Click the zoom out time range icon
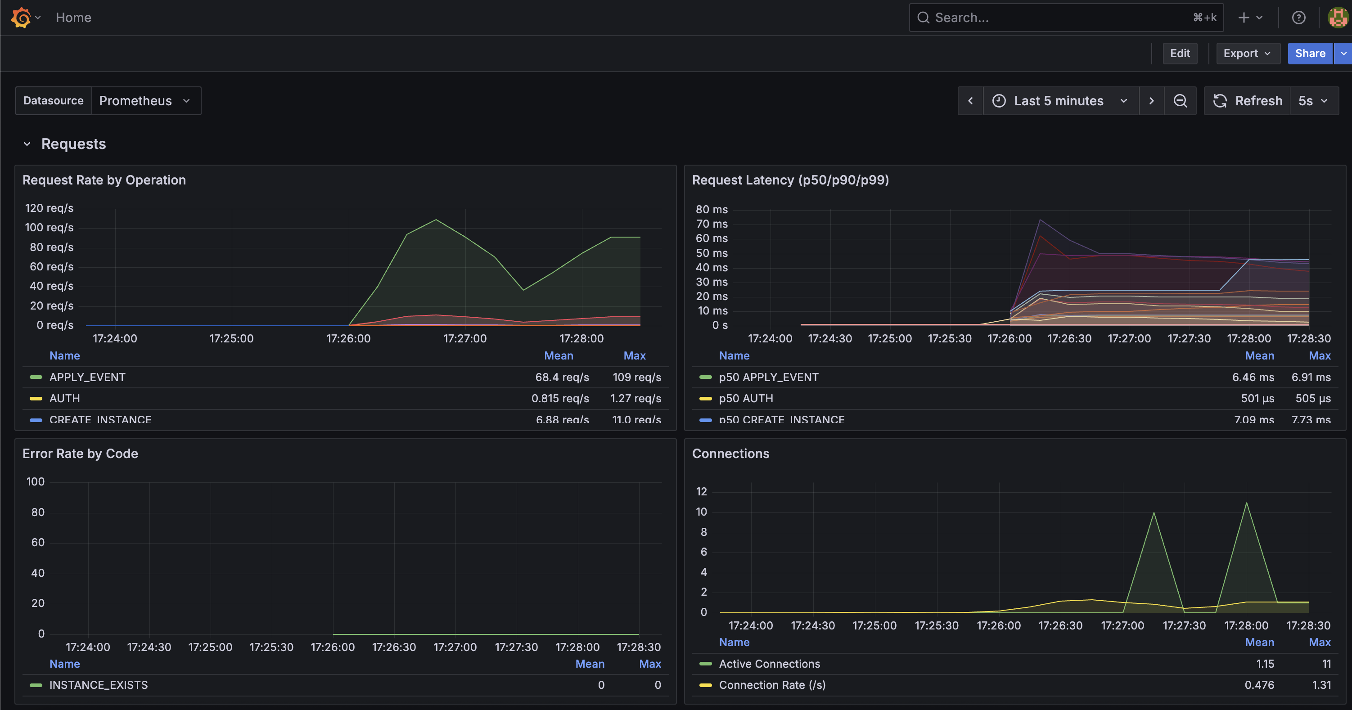The image size is (1352, 710). [x=1181, y=101]
